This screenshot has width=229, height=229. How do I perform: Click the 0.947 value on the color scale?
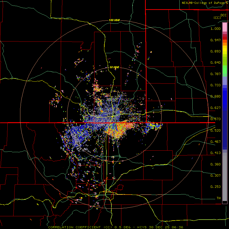click(x=216, y=40)
